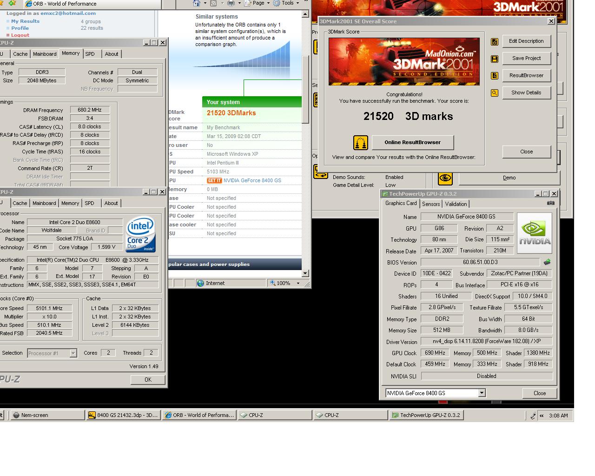Click the Online ResultBrowser button
The width and height of the screenshot is (595, 476).
[x=413, y=142]
